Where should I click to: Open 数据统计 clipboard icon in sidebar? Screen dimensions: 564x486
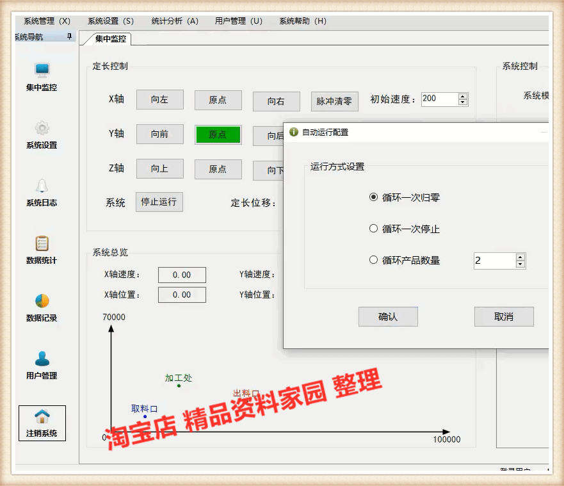click(42, 243)
